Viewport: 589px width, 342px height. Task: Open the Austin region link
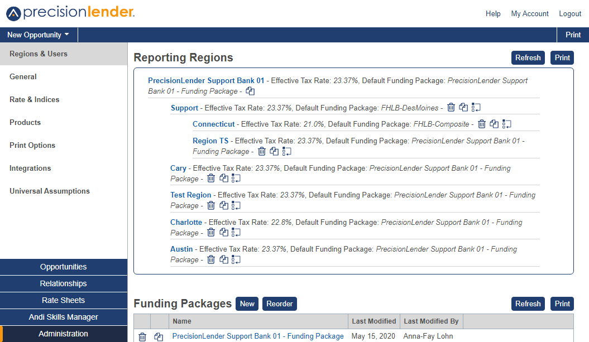click(x=181, y=249)
